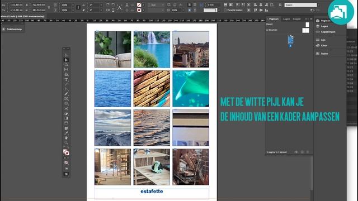The height and width of the screenshot is (201, 358).
Task: Click the fill and stroke box in toolbox
Action: click(66, 152)
